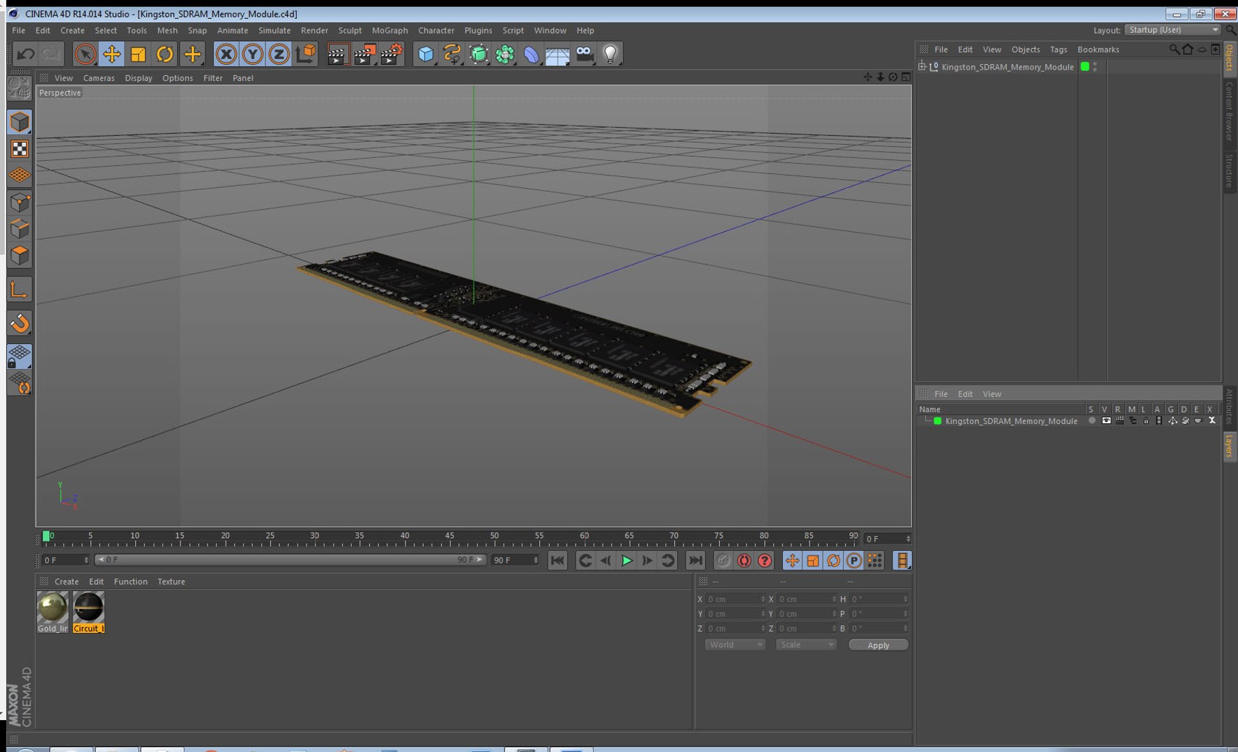Click the Record Active Objects key icon

[x=723, y=561]
